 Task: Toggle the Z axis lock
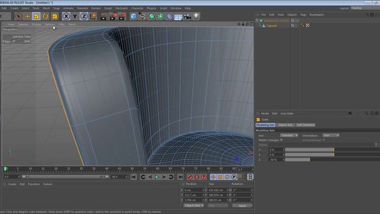coord(84,16)
